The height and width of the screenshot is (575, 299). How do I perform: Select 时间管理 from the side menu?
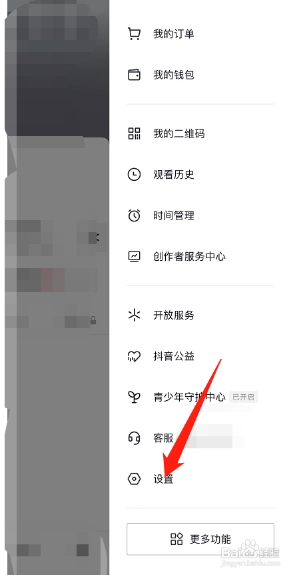200,215
